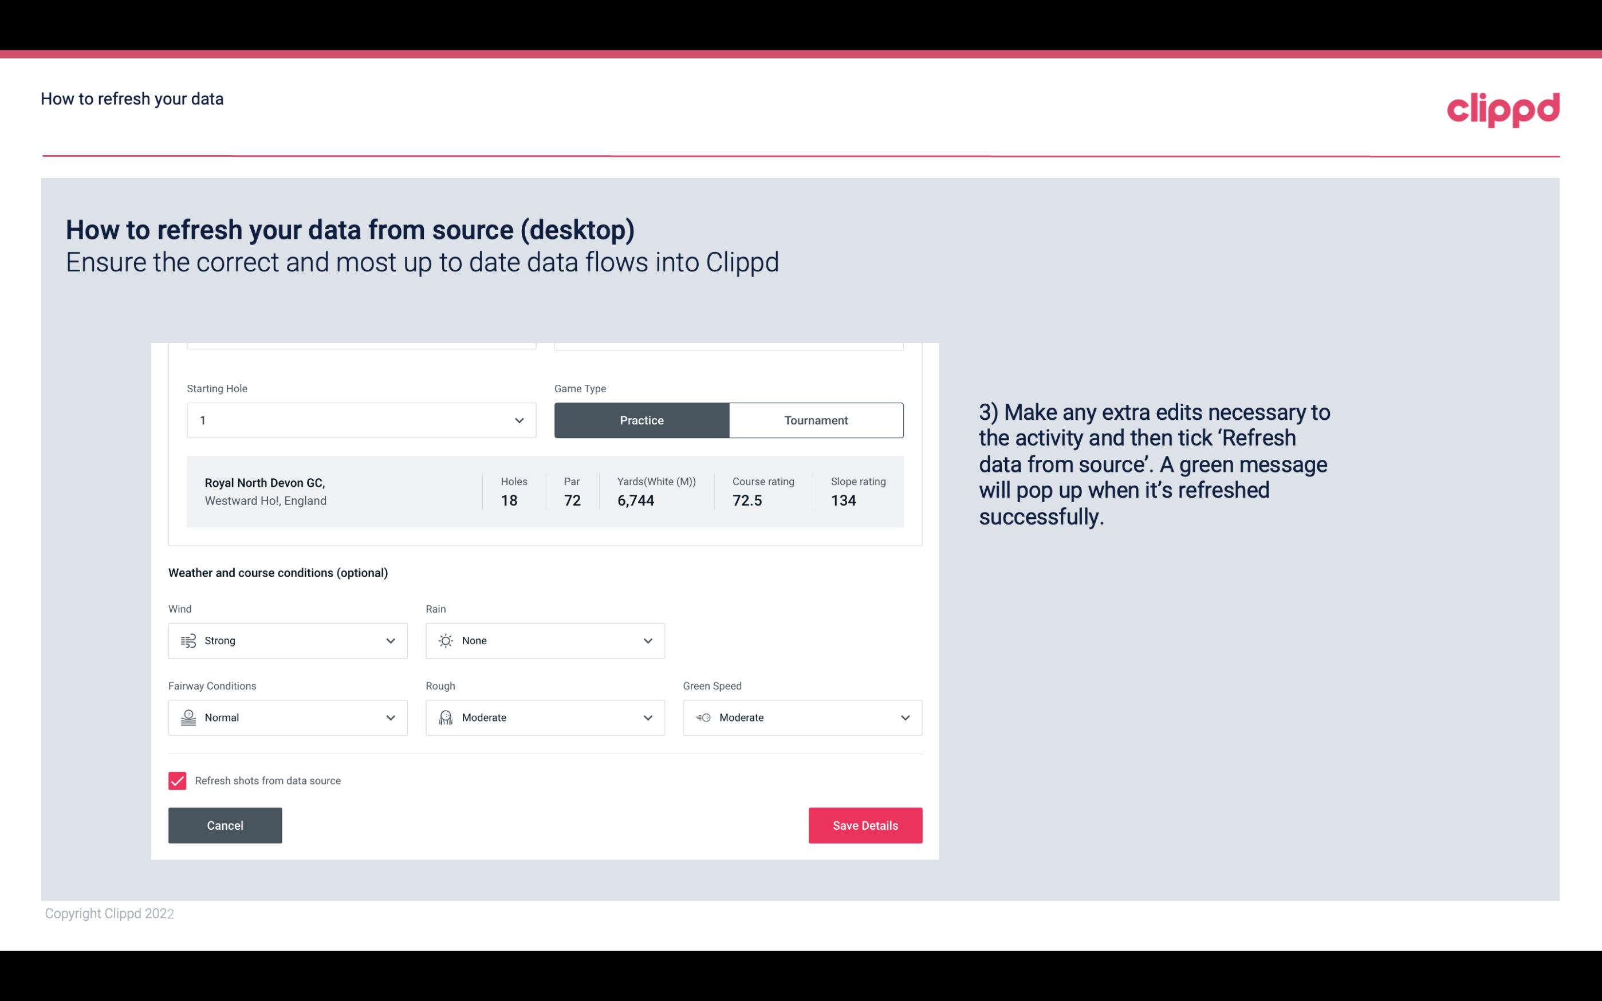Enable Refresh shots from data source checkbox

click(176, 779)
